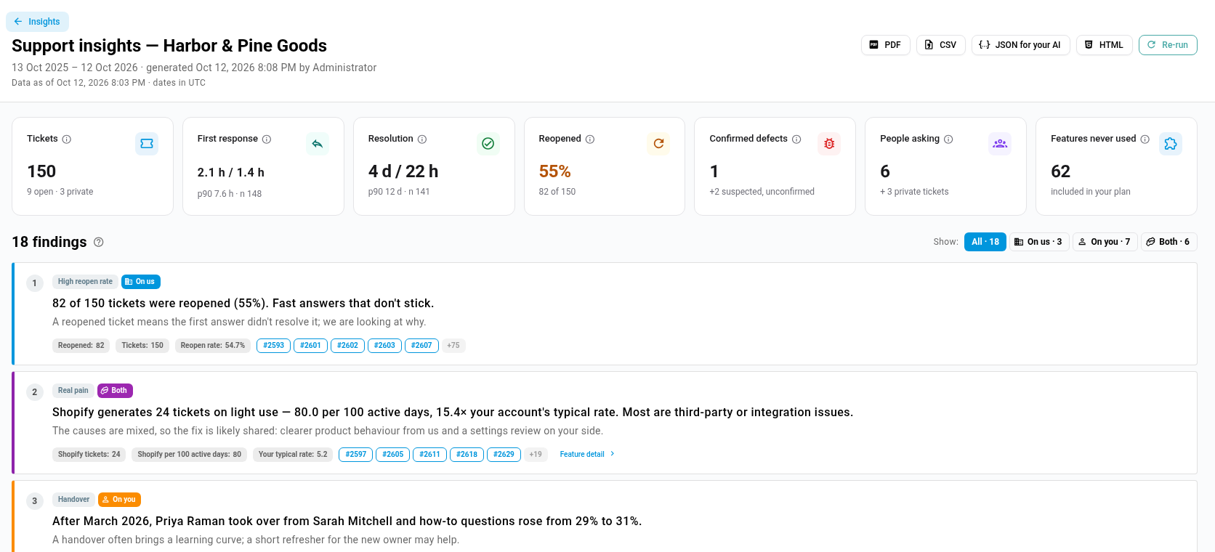Open the help icon next to 18 findings
Screen dimensions: 1215x552
pos(99,243)
